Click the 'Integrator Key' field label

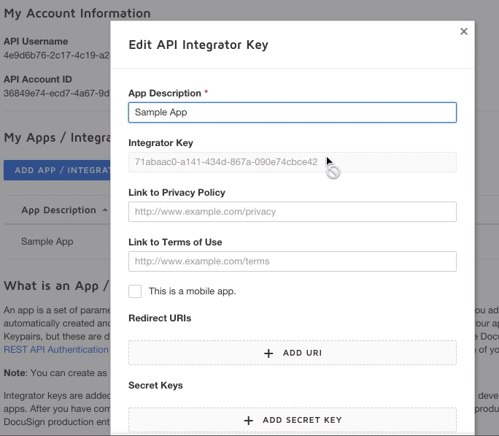pos(160,143)
